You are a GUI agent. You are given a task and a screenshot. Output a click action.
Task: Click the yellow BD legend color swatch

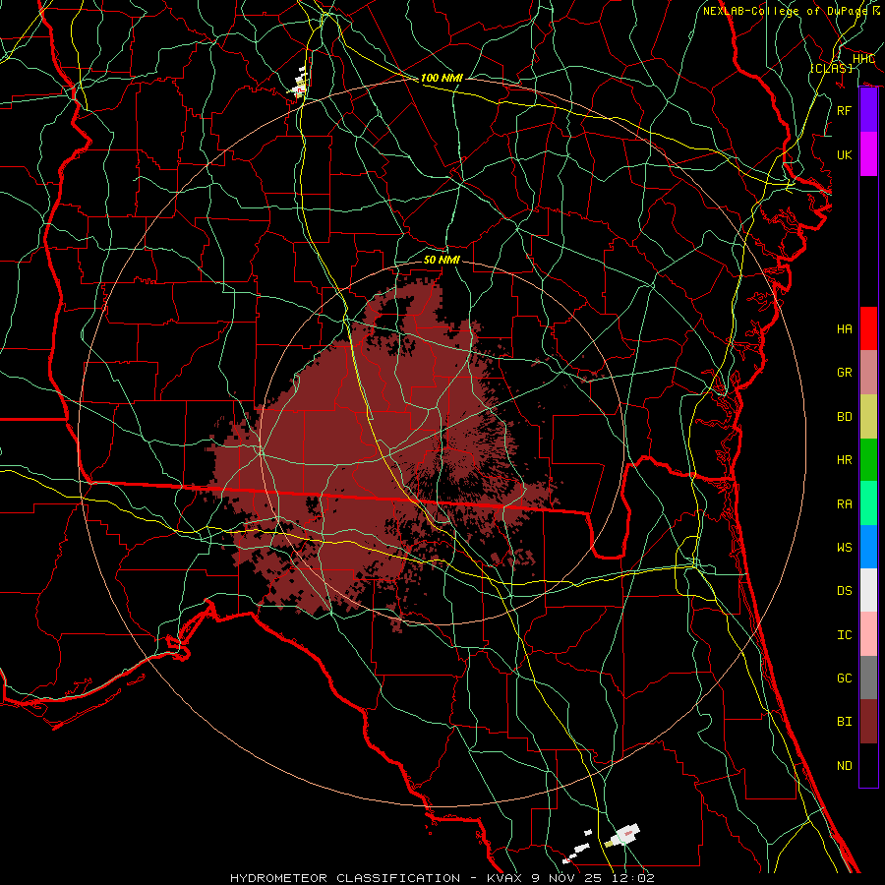(x=868, y=416)
